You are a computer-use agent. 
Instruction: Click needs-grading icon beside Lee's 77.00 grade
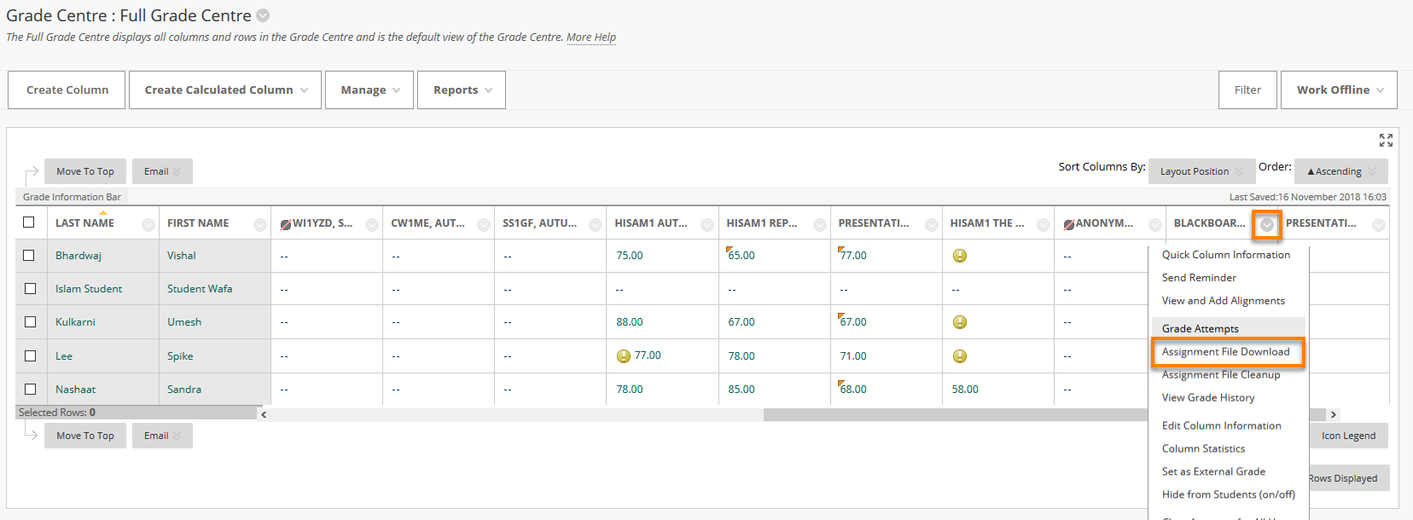click(624, 355)
